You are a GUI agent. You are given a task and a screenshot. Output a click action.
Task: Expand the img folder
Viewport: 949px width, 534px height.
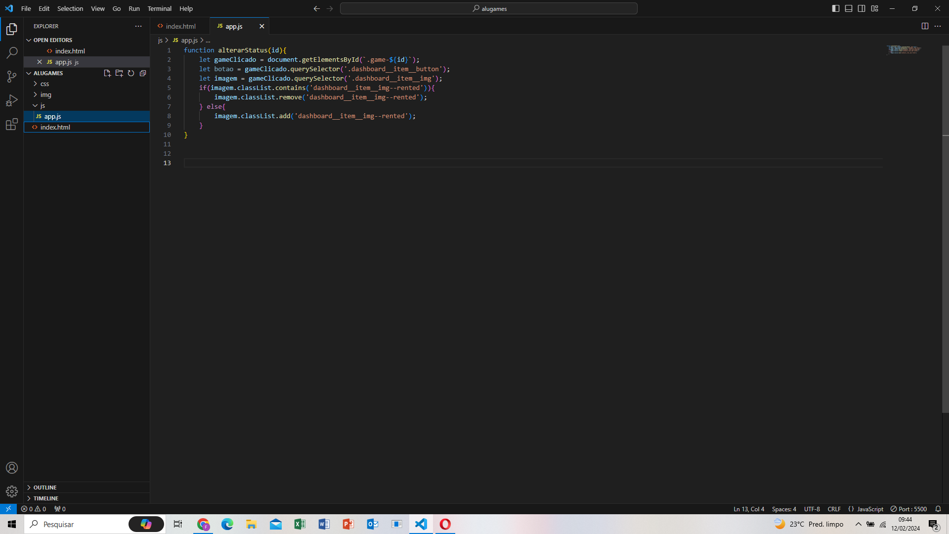point(86,94)
